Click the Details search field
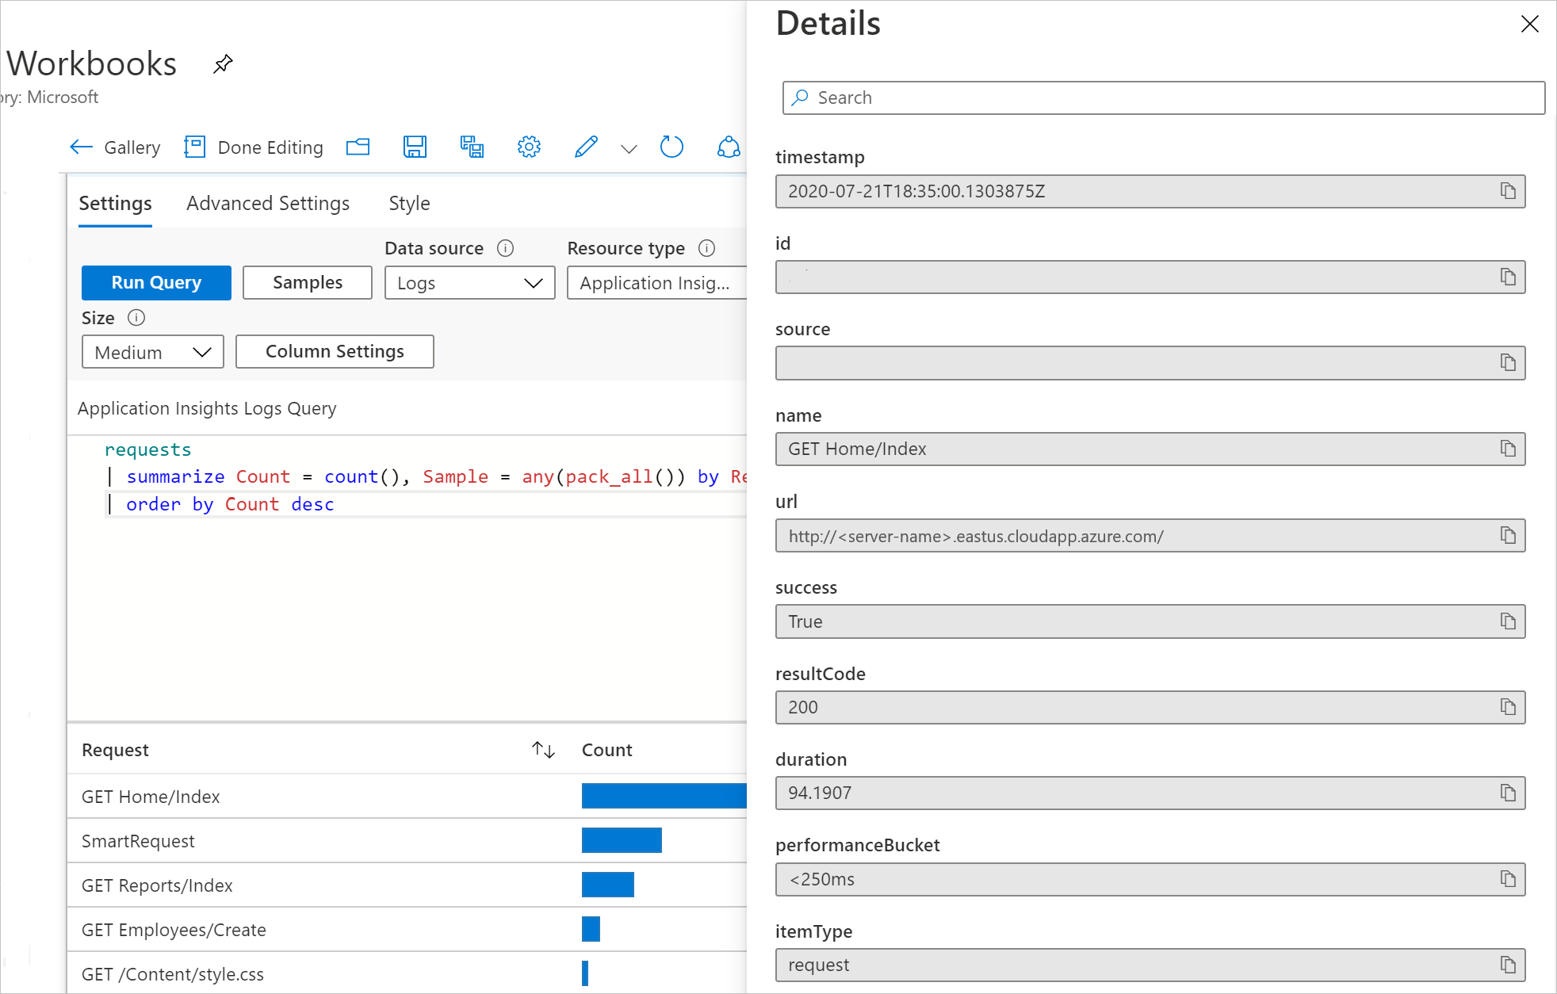Image resolution: width=1557 pixels, height=994 pixels. pyautogui.click(x=1163, y=97)
